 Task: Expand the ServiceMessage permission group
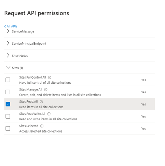click(x=8, y=31)
